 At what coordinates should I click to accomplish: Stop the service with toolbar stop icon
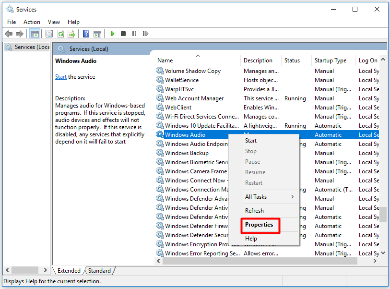(x=123, y=34)
